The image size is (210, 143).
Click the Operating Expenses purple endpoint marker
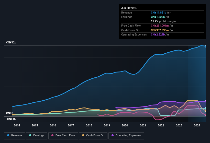pyautogui.click(x=206, y=101)
